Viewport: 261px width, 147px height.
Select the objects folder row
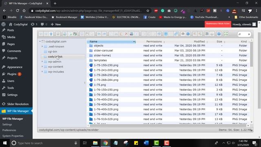coord(168,46)
